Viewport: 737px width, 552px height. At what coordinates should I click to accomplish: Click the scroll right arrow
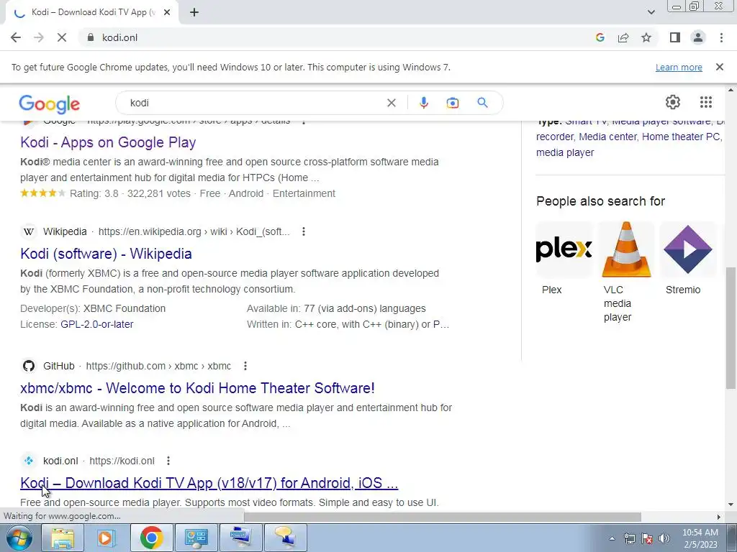pos(718,517)
